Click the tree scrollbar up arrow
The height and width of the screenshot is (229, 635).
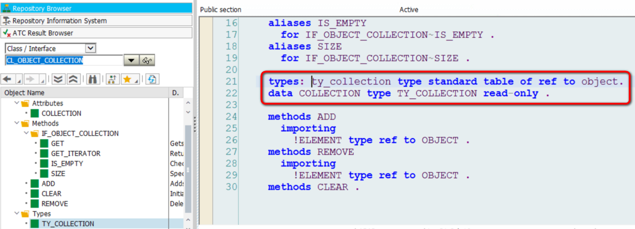(188, 102)
